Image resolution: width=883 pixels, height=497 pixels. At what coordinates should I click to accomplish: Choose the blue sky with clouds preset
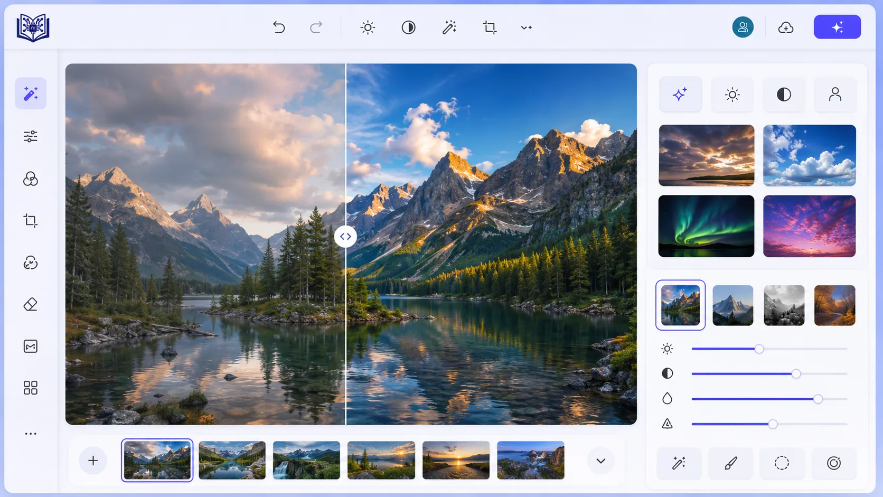[x=810, y=155]
